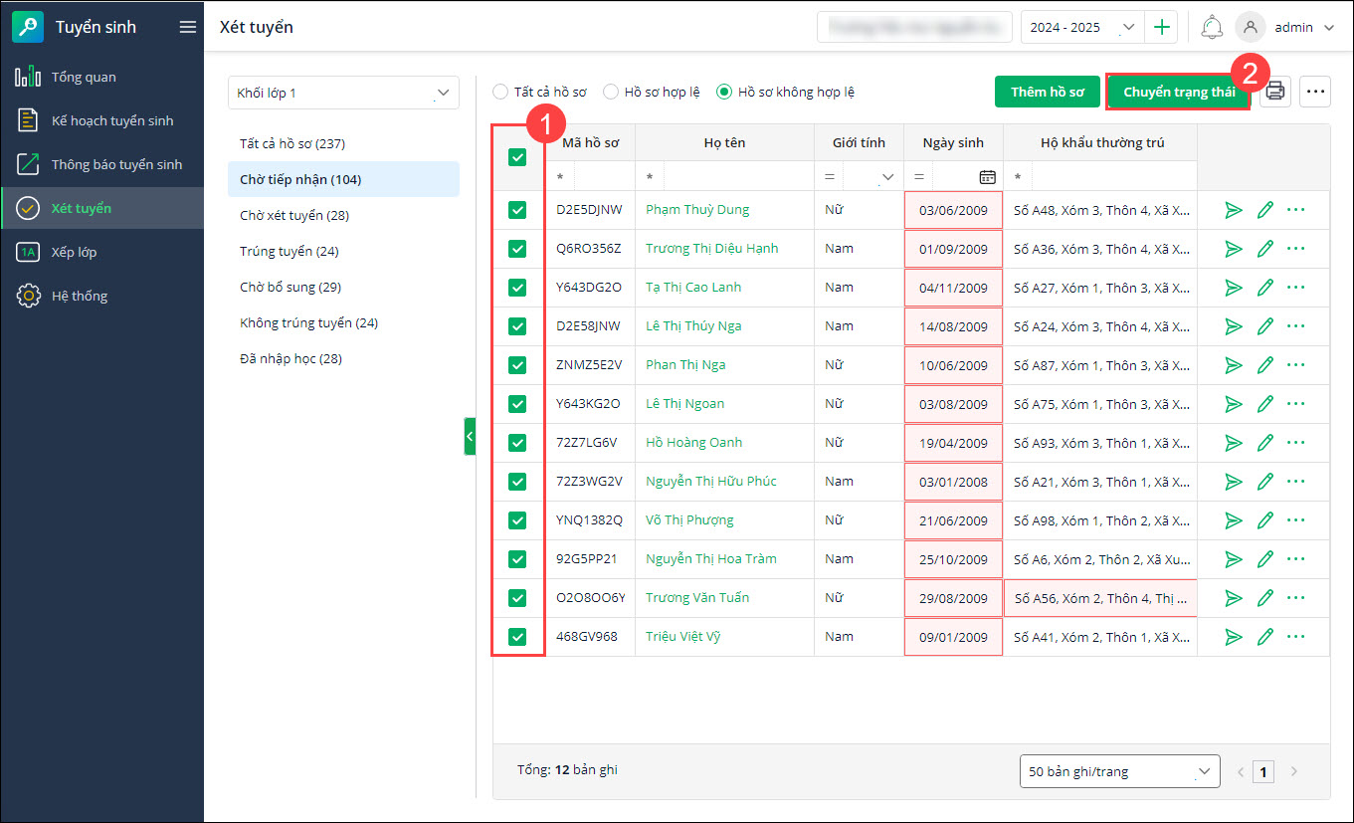Open Phạm Thuỳ Dung profile link
Viewport: 1354px width, 823px height.
click(x=697, y=210)
